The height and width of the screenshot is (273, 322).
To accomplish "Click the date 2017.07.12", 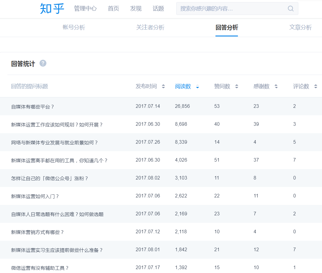I will point(148,231).
